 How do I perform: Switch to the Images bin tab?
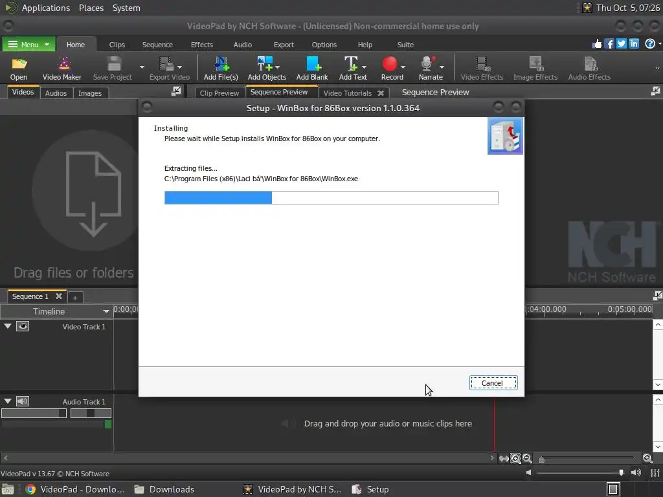pos(90,93)
